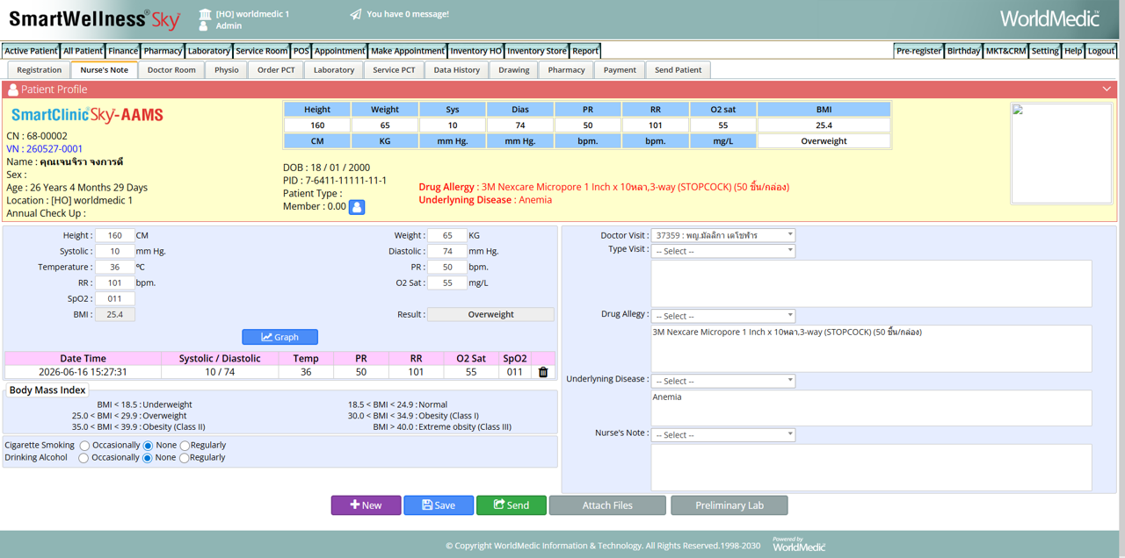Click the Admin user icon in header
This screenshot has width=1125, height=558.
[x=205, y=25]
